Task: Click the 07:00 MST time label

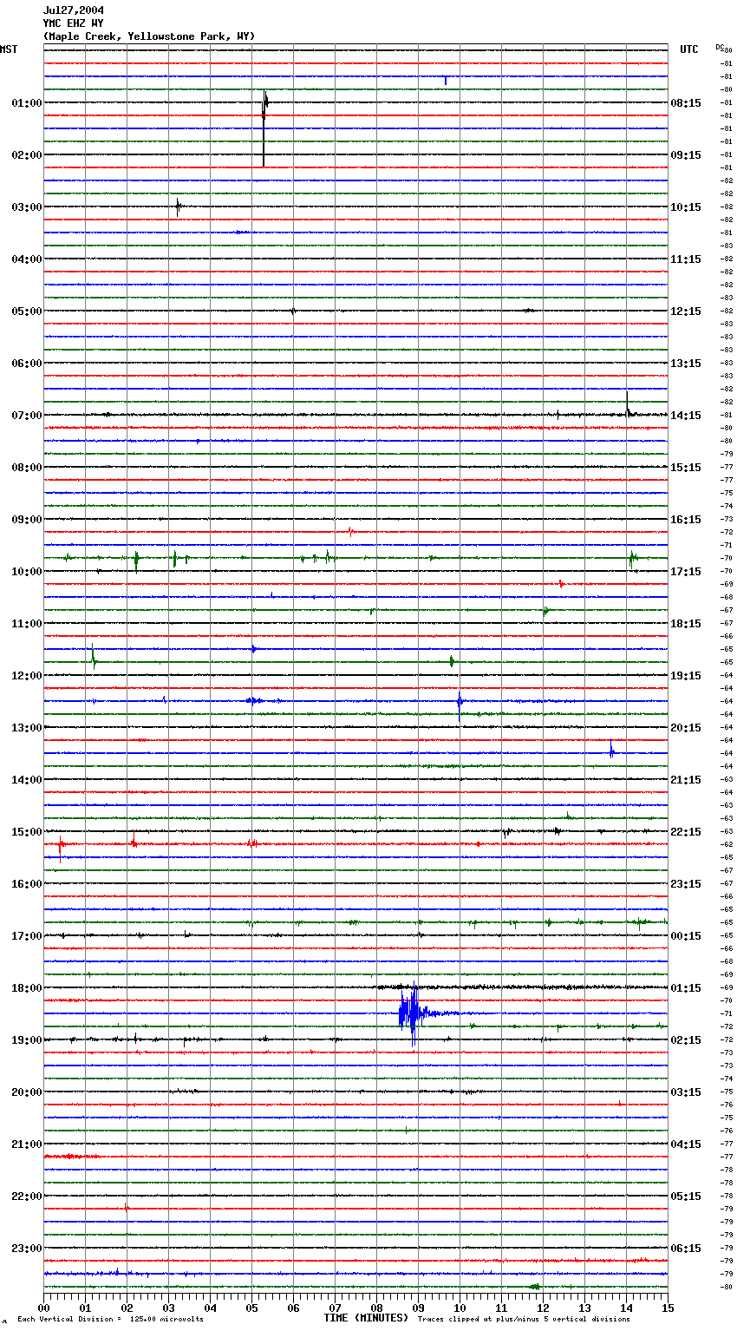Action: (x=27, y=416)
